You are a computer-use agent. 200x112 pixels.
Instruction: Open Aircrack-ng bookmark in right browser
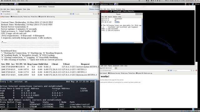point(148,73)
